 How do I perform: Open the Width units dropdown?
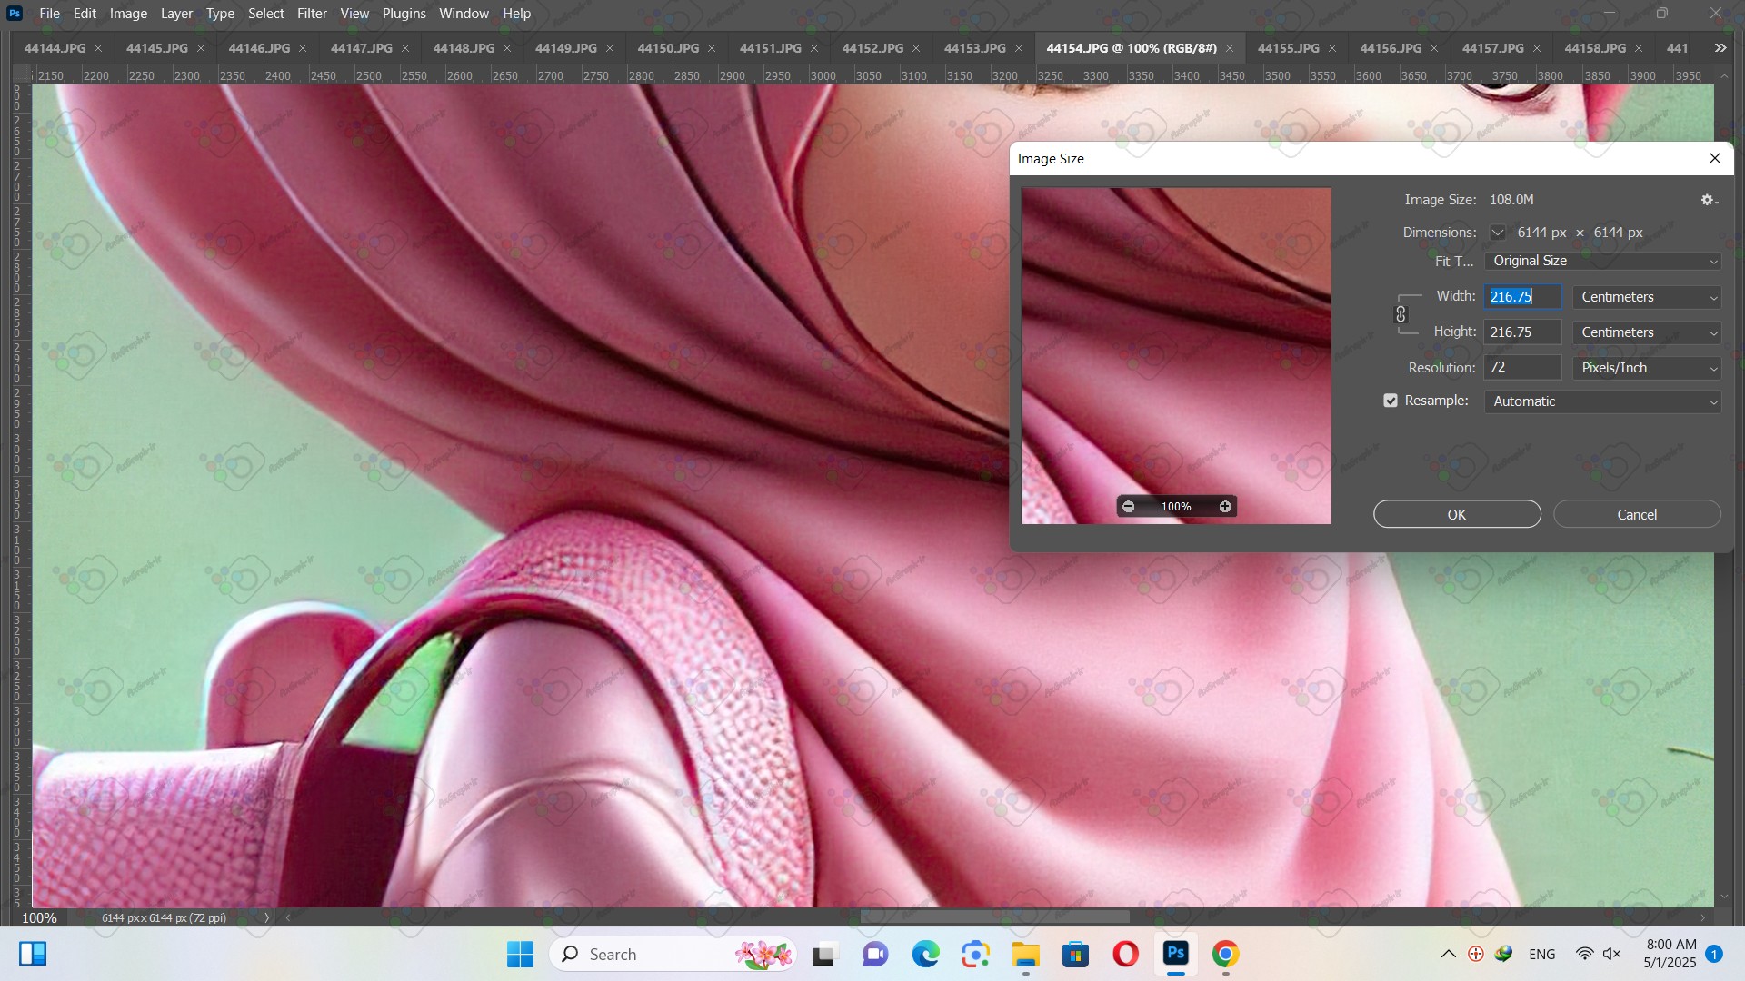click(1647, 297)
